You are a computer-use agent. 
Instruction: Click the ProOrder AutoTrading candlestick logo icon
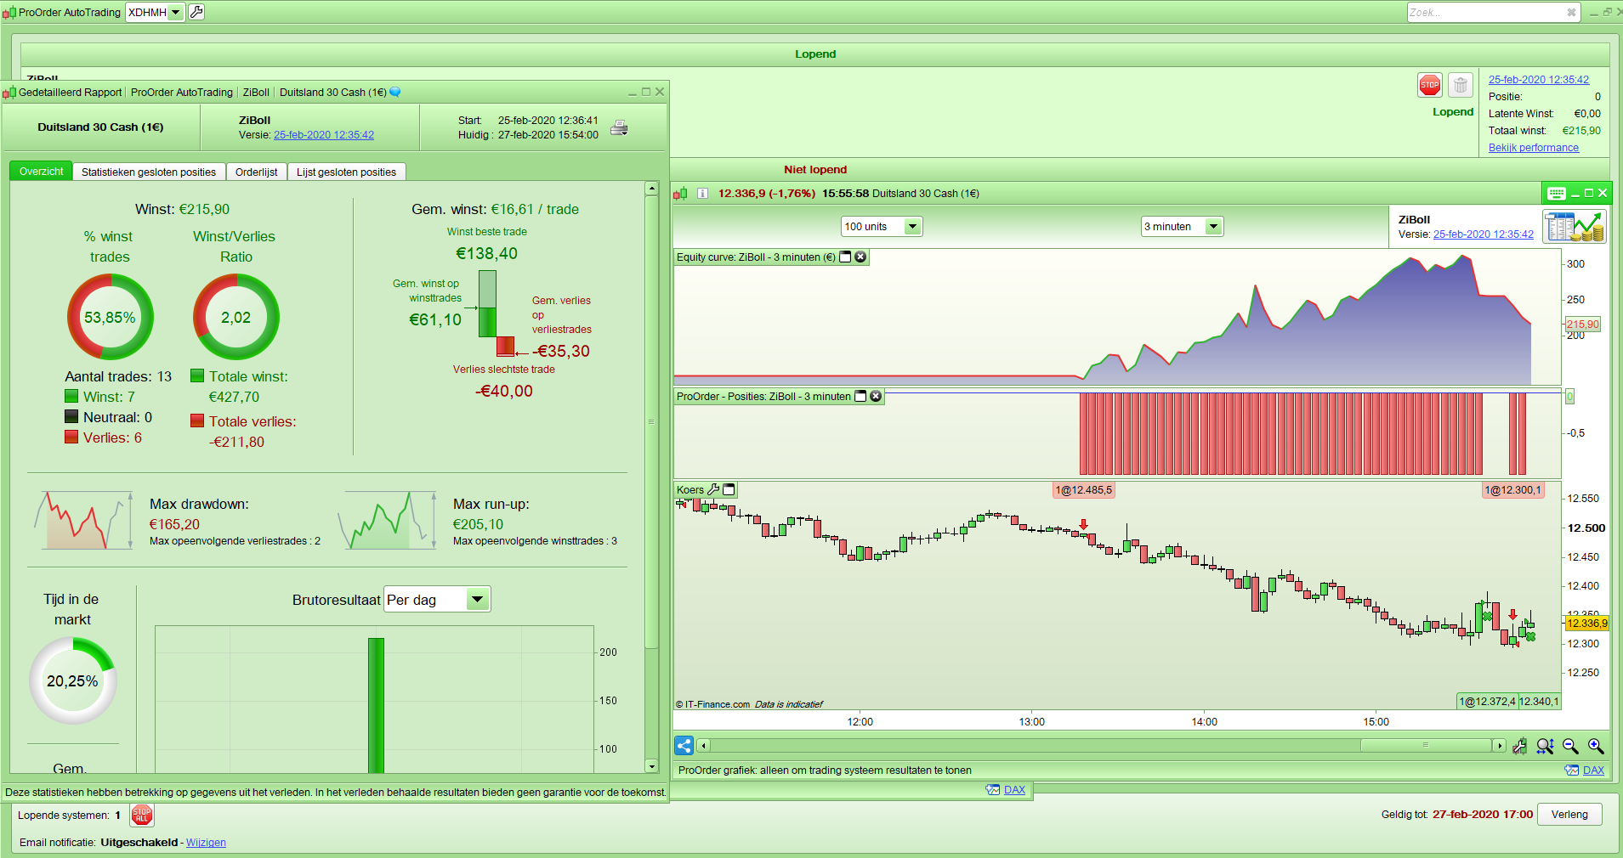pos(9,12)
